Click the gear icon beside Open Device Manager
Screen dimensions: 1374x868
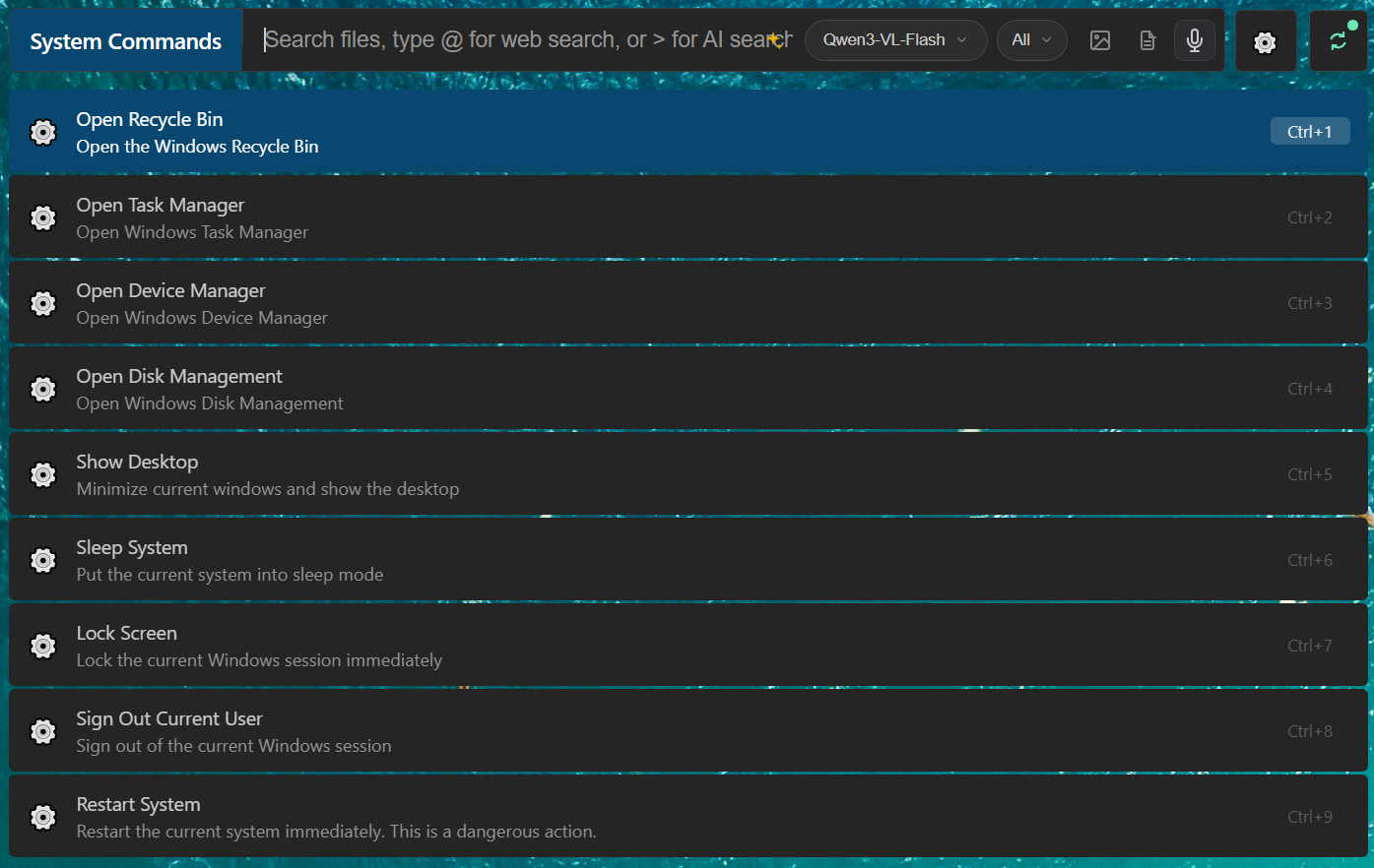coord(43,303)
